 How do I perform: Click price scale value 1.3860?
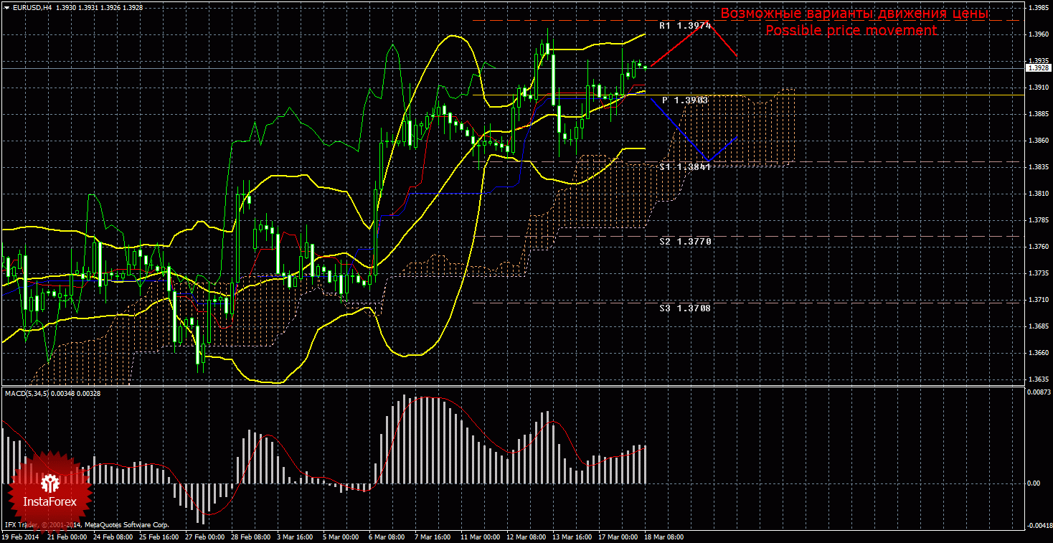point(1039,141)
